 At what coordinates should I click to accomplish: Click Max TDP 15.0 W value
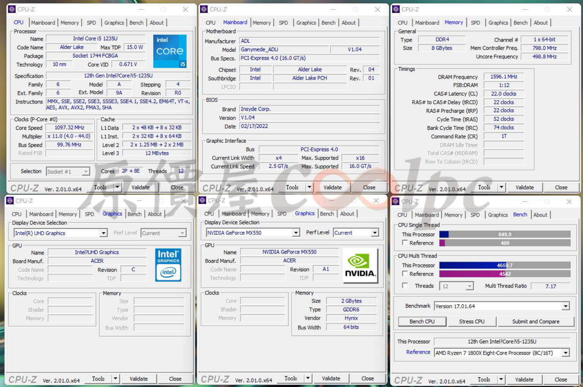pyautogui.click(x=135, y=47)
